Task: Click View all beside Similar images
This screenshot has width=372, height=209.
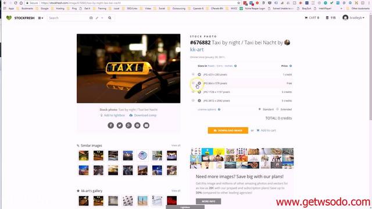Action: coord(176,145)
